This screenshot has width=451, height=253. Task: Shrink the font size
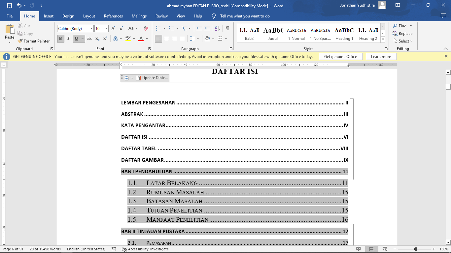(121, 29)
